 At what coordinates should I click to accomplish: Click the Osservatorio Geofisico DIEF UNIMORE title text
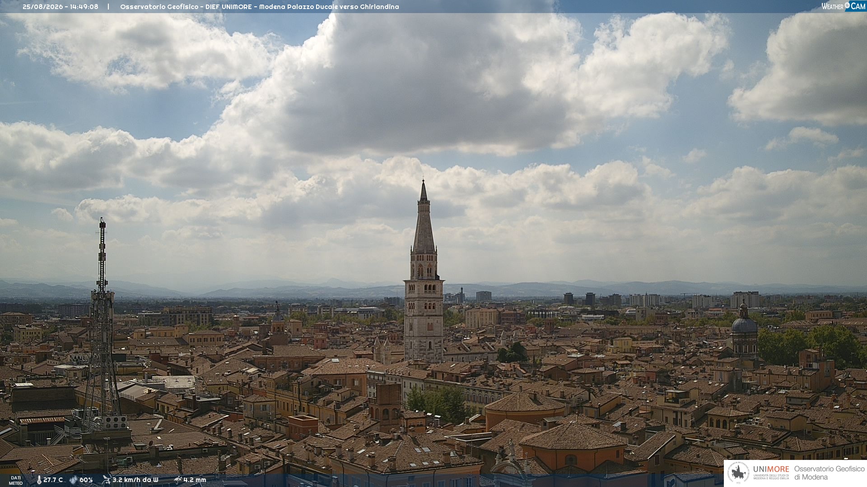pyautogui.click(x=186, y=7)
